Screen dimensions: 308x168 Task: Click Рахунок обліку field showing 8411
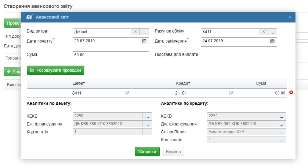[230, 32]
